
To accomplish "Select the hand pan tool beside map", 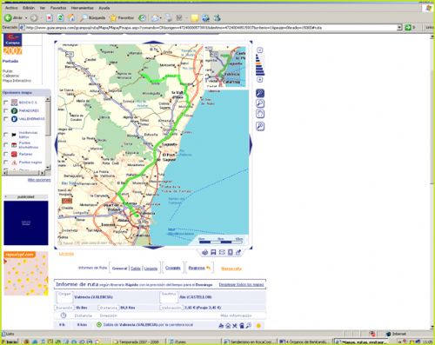I will (260, 114).
